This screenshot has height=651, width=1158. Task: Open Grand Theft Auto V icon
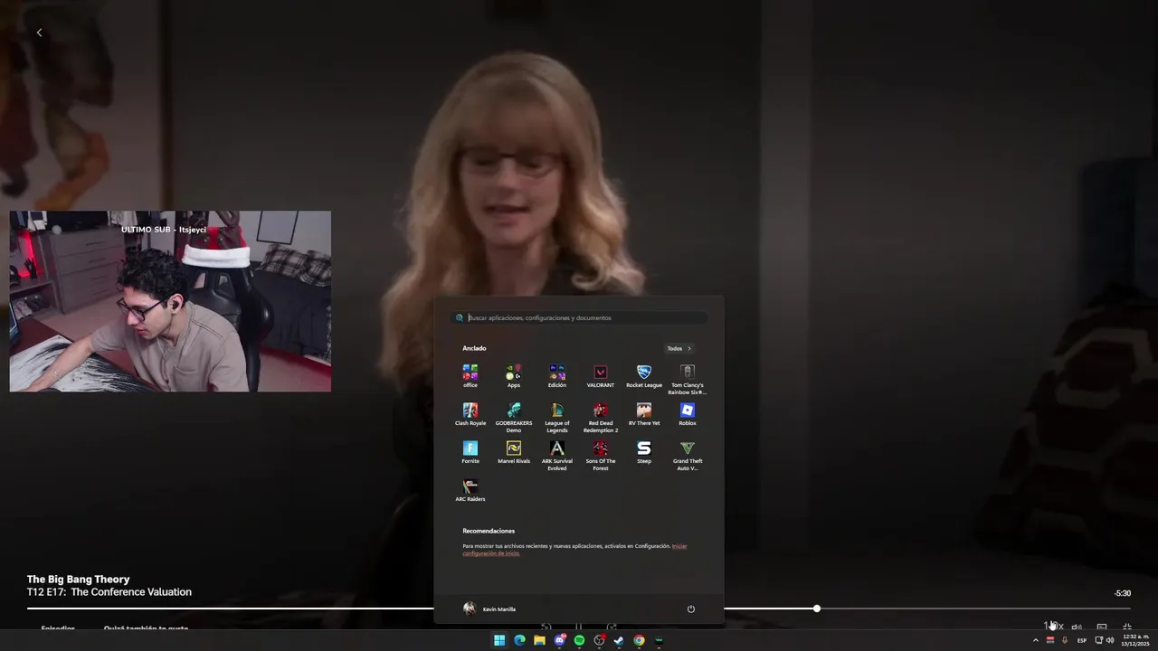tap(688, 455)
